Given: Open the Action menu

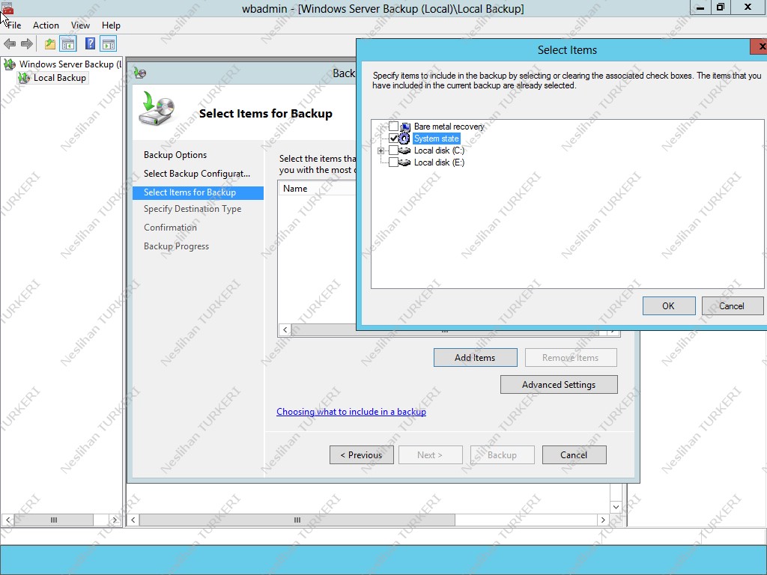Looking at the screenshot, I should pyautogui.click(x=46, y=25).
